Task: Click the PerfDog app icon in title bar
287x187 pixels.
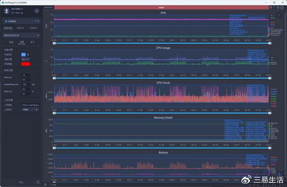Action: (3, 2)
